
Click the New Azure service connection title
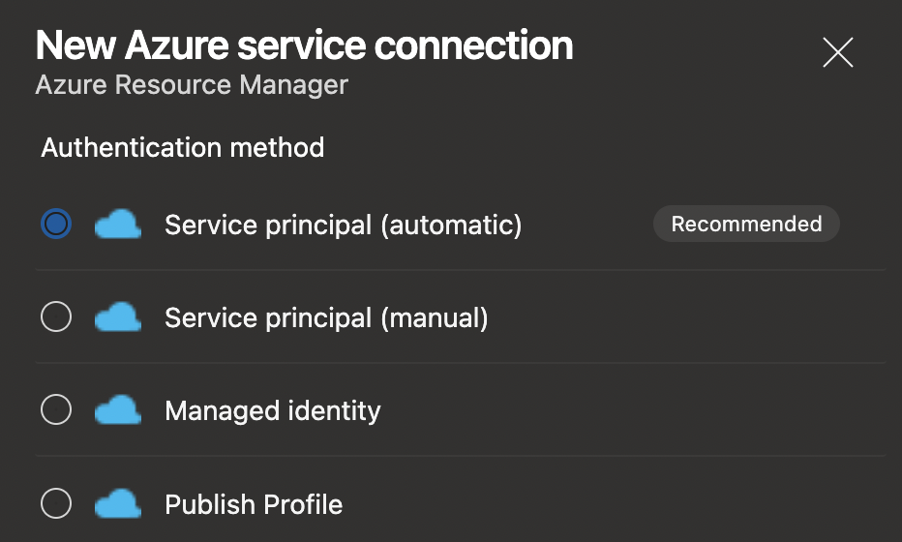click(304, 45)
